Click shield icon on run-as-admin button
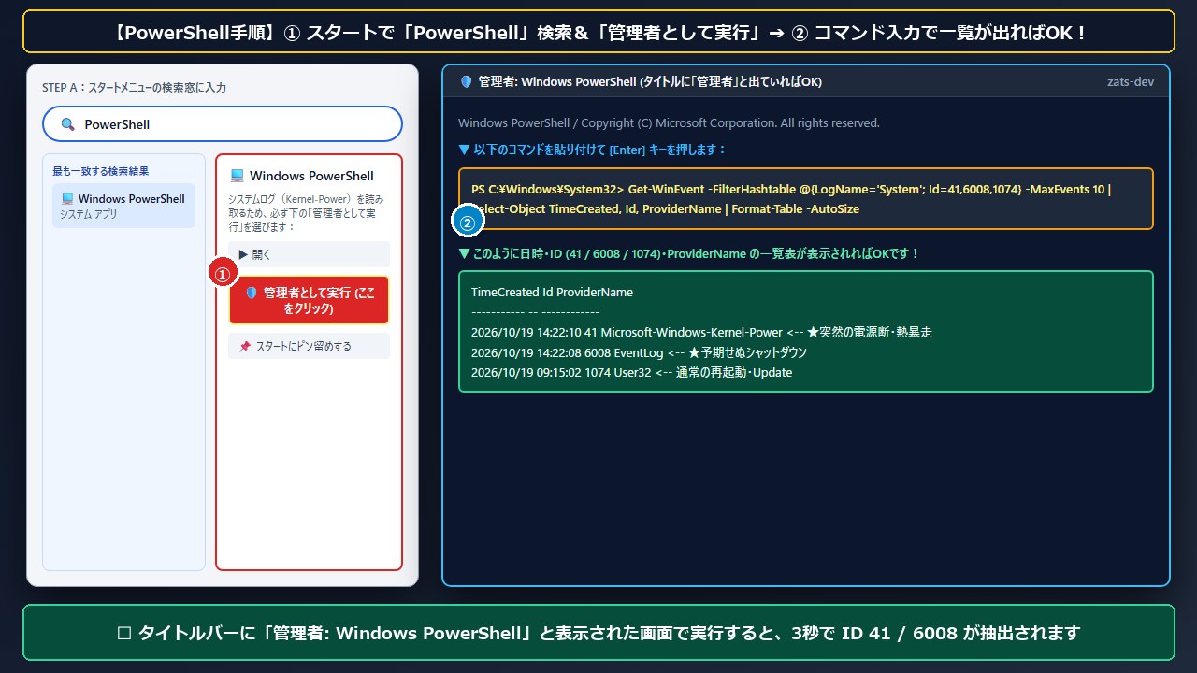 pyautogui.click(x=251, y=293)
